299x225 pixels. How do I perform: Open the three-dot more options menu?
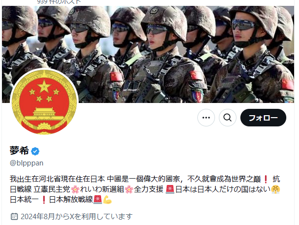[206, 118]
